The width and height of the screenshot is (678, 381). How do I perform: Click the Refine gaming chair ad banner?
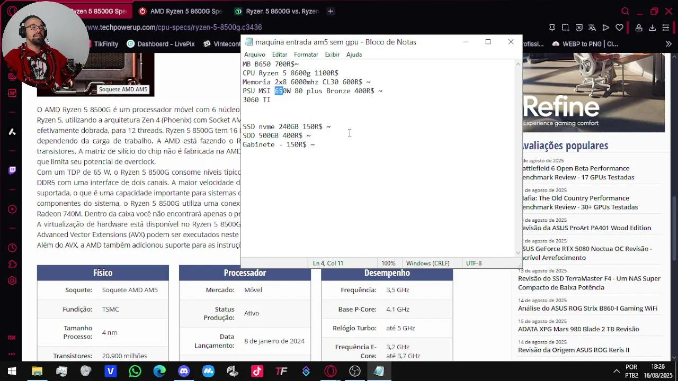click(593, 93)
